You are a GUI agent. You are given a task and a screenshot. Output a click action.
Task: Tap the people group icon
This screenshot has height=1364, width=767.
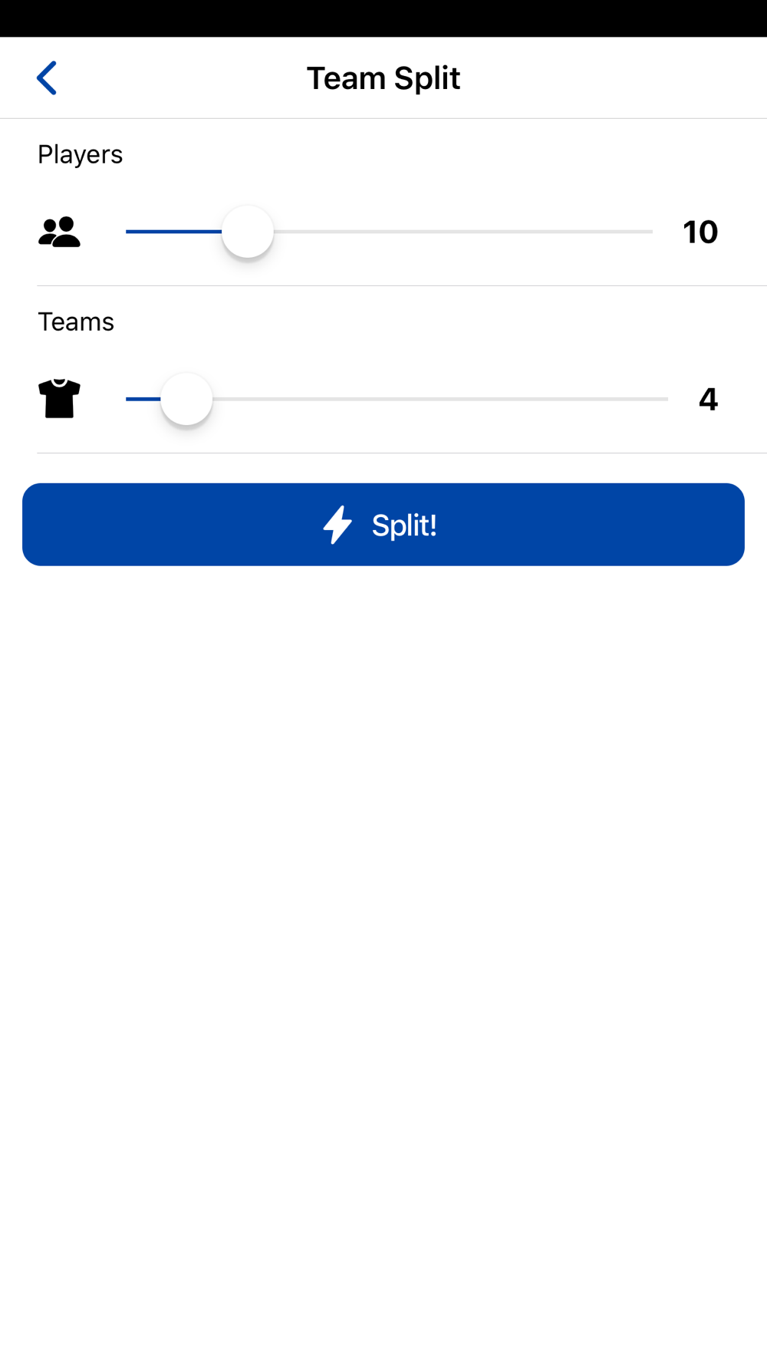(59, 232)
